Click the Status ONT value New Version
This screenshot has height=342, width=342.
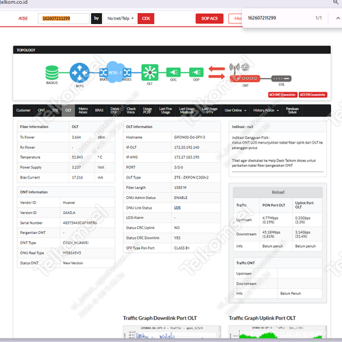(73, 263)
